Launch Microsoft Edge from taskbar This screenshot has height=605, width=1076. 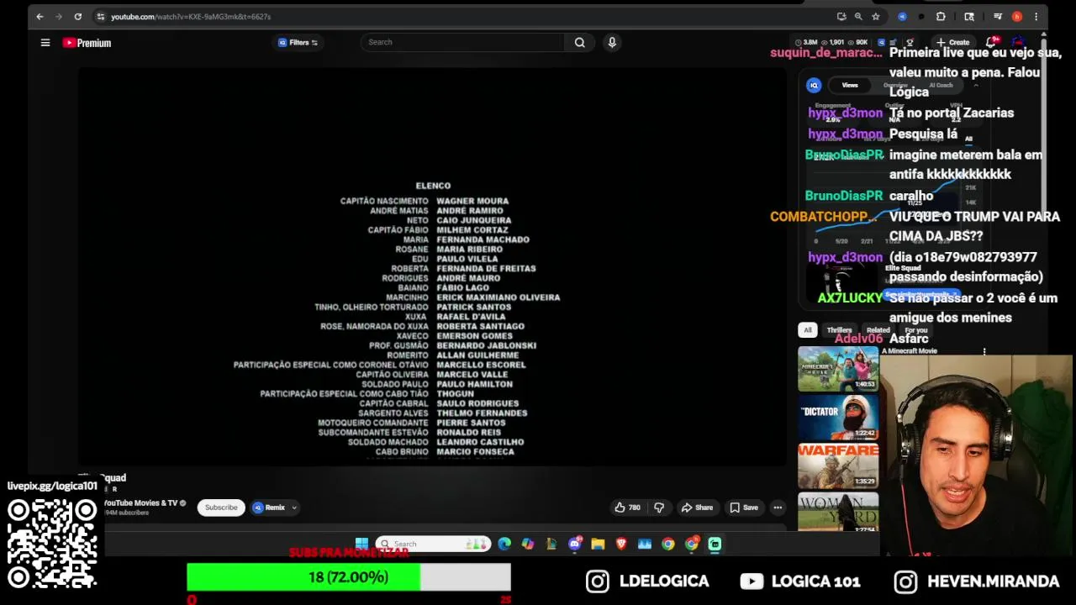[504, 544]
